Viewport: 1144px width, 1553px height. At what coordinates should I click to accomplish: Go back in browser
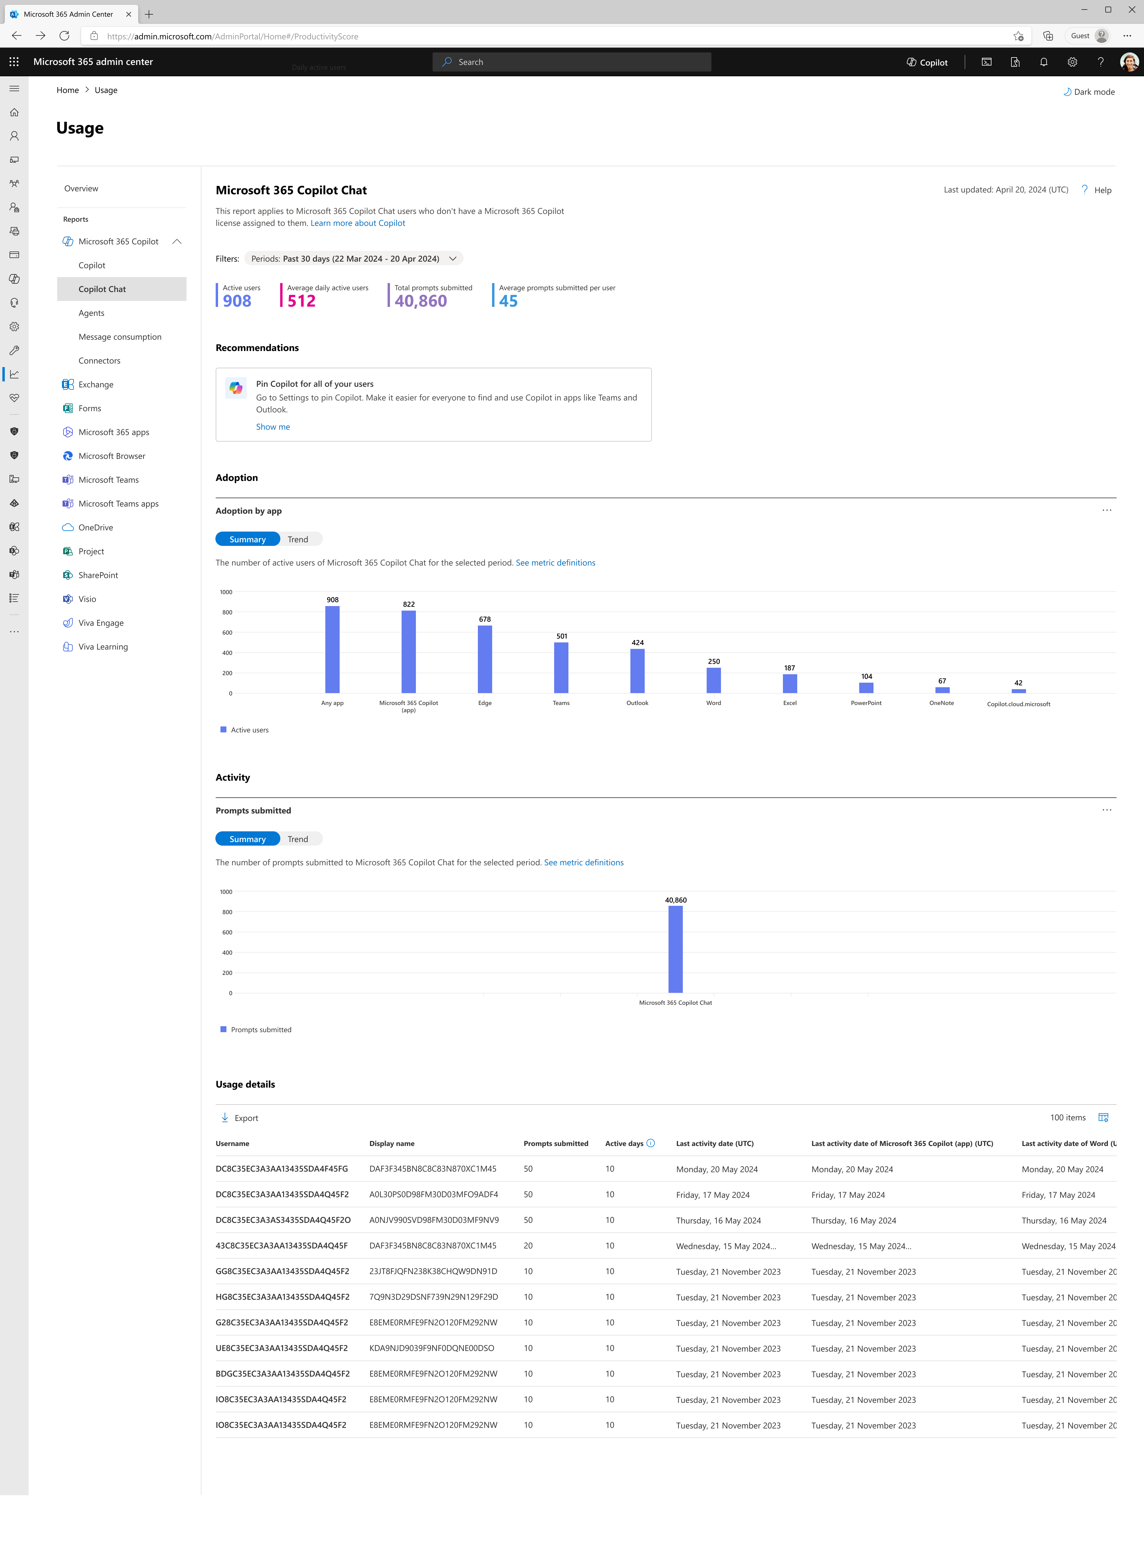17,36
